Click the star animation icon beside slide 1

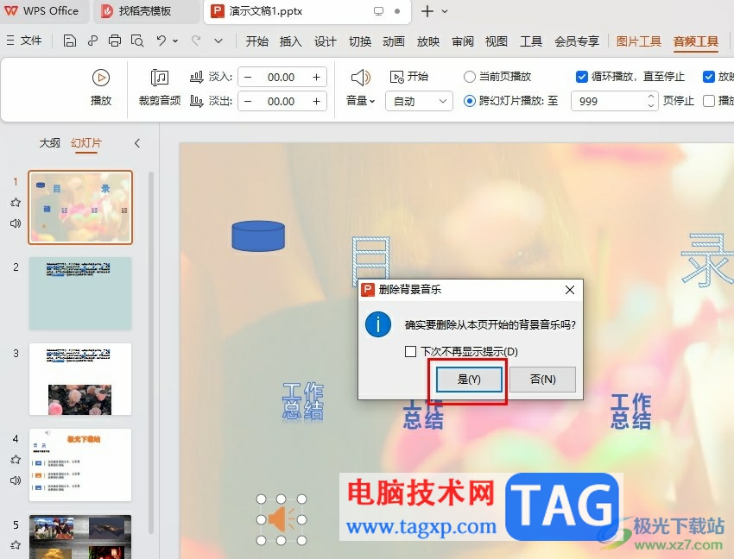pyautogui.click(x=16, y=203)
